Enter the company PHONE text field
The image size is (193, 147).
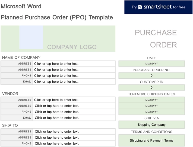74,76
